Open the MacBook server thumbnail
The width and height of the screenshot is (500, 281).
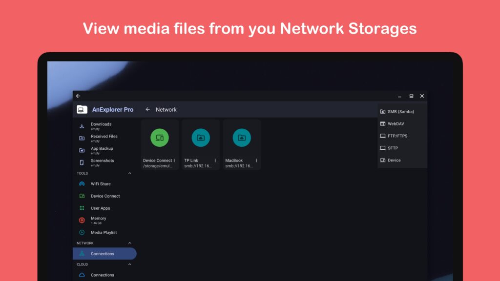click(241, 138)
